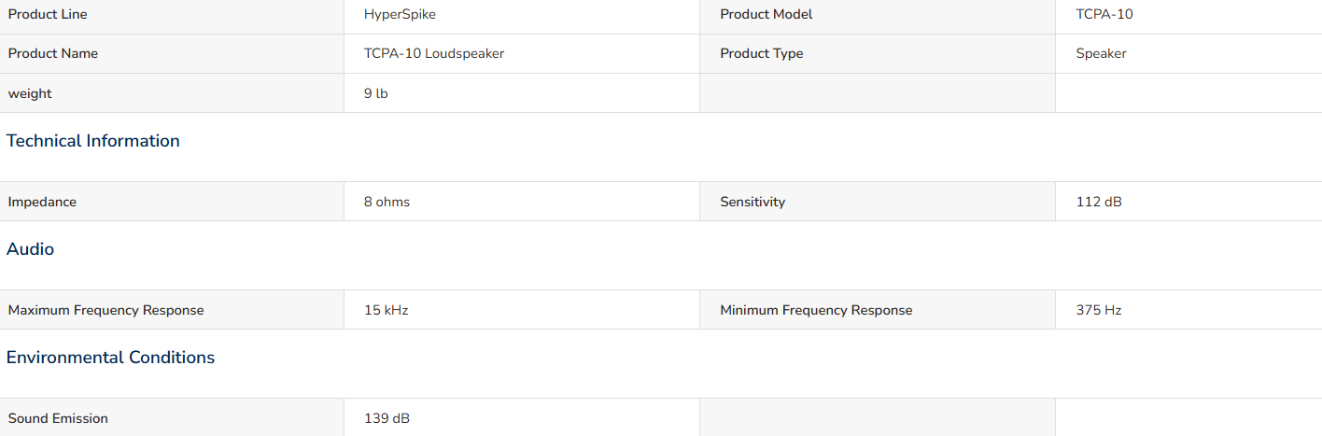This screenshot has width=1322, height=436.
Task: Click the Audio section heading
Action: click(31, 249)
